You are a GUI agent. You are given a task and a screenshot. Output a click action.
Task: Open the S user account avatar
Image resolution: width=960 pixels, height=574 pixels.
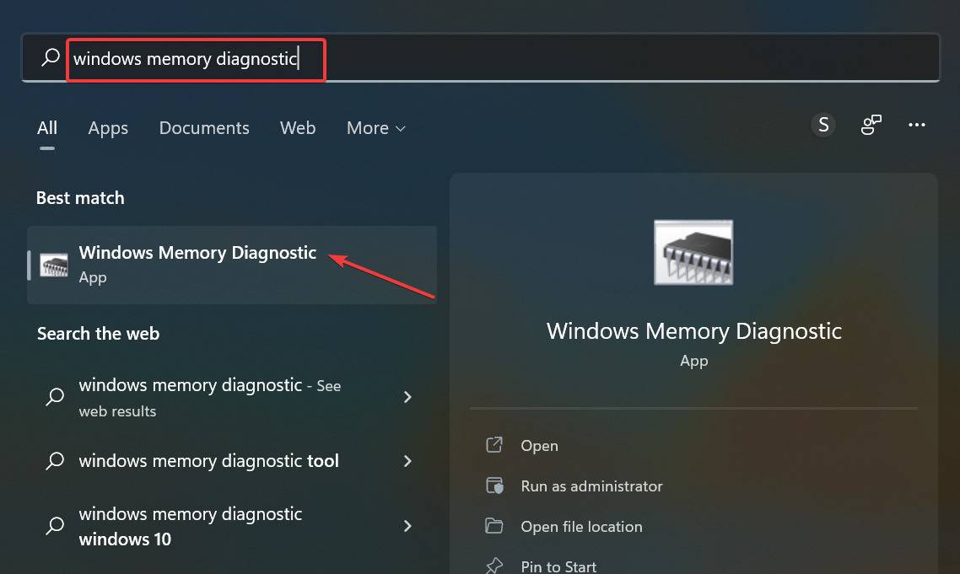click(x=823, y=125)
